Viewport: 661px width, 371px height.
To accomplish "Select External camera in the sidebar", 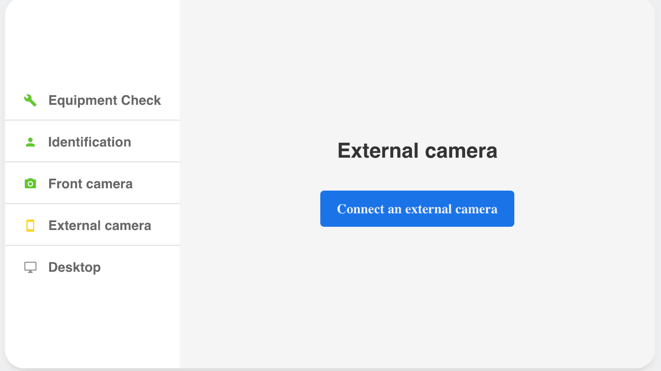I will 92,225.
